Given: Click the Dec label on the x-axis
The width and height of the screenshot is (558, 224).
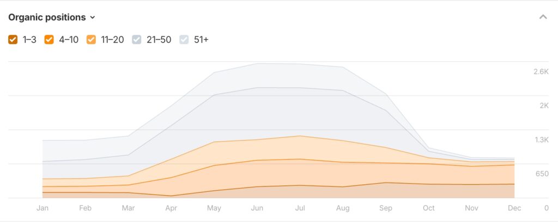Looking at the screenshot, I should pyautogui.click(x=514, y=208).
